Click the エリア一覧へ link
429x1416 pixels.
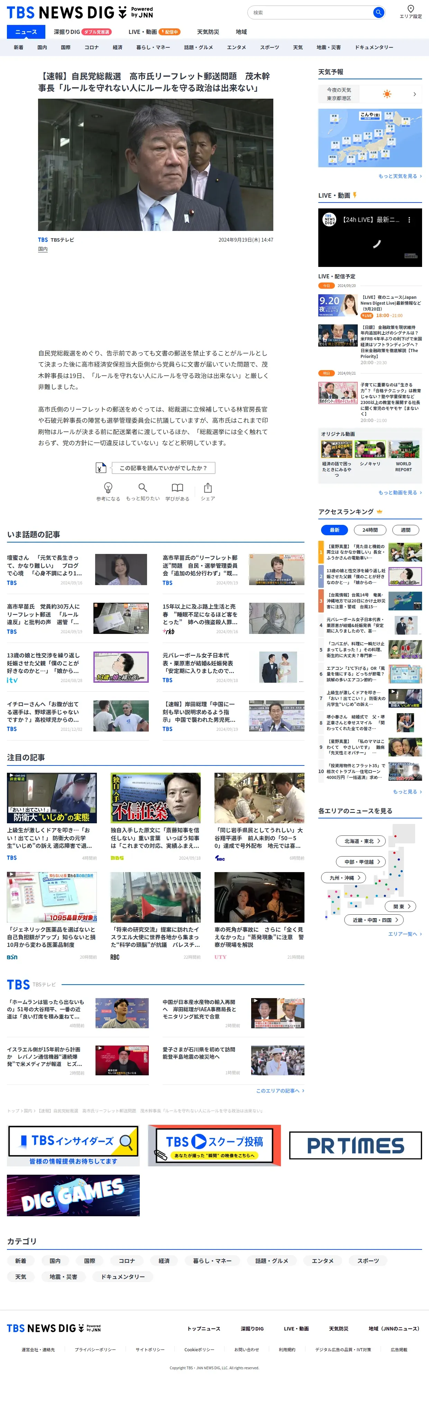(x=405, y=934)
